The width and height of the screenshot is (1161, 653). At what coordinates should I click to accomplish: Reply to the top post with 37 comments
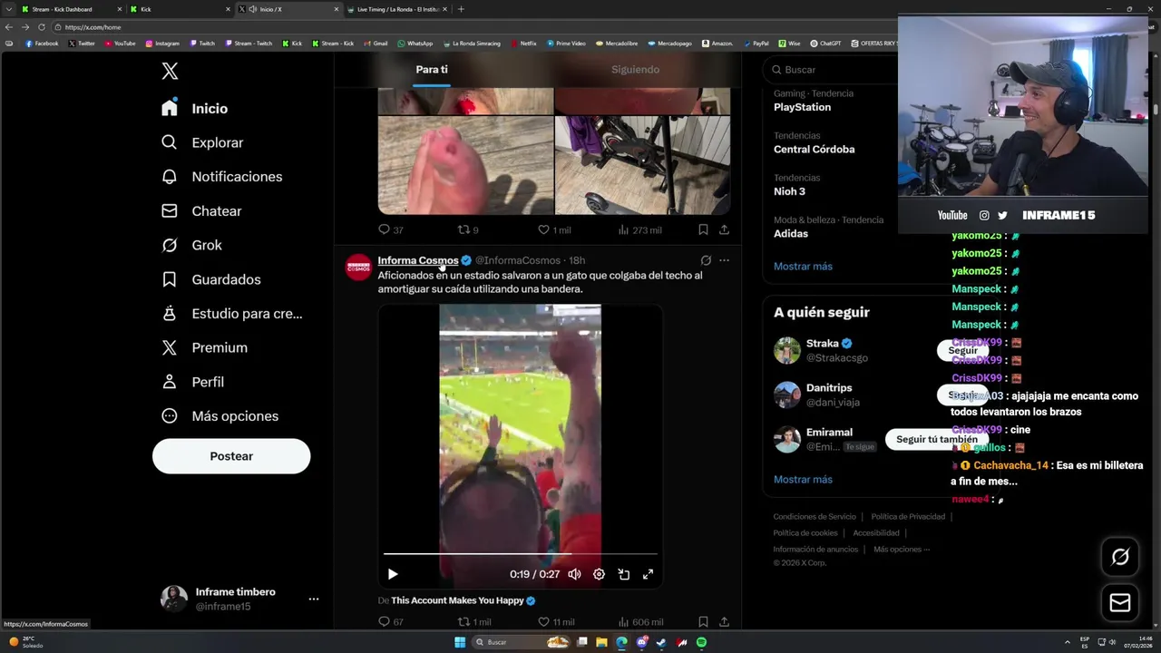391,230
